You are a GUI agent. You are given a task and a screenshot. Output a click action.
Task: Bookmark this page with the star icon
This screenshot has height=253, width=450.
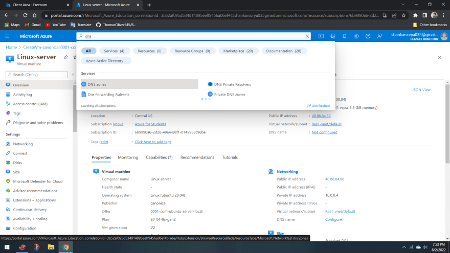404,15
